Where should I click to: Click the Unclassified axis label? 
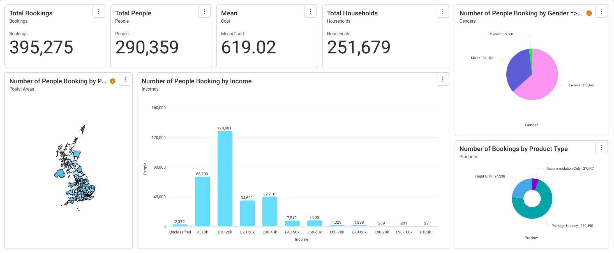point(180,232)
